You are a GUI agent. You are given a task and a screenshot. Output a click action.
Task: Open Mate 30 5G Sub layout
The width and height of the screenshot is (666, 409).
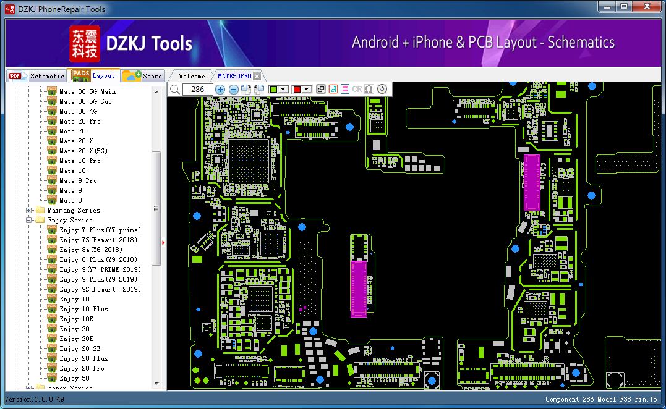pos(85,101)
